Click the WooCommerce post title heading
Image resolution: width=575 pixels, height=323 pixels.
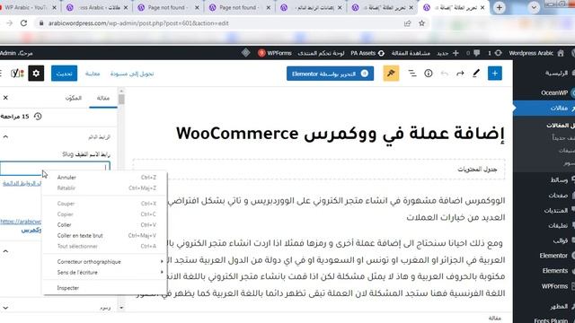341,134
